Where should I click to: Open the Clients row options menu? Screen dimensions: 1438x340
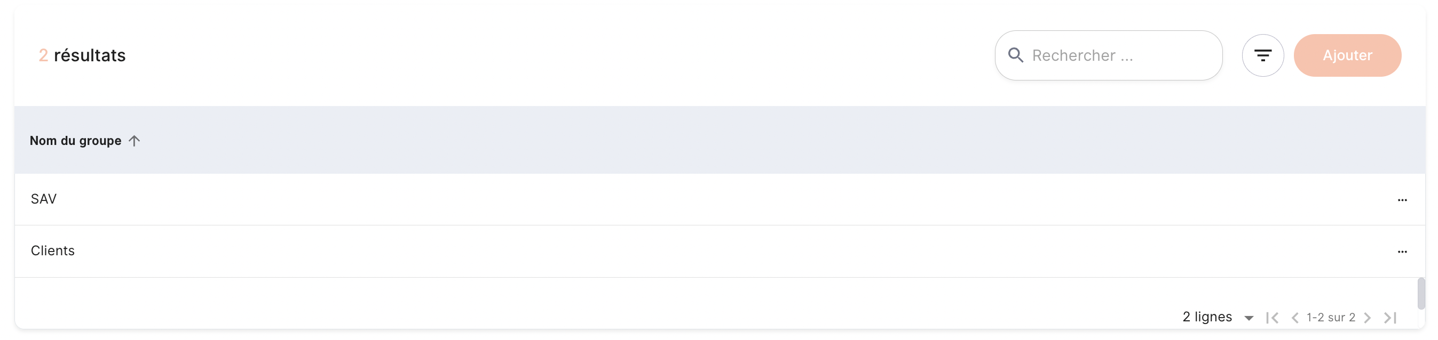point(1402,252)
